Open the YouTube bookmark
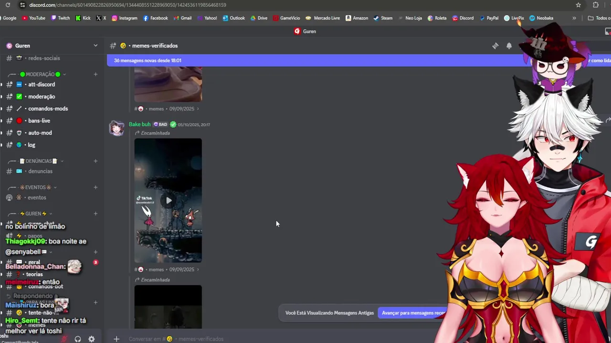The height and width of the screenshot is (343, 611). coord(33,18)
